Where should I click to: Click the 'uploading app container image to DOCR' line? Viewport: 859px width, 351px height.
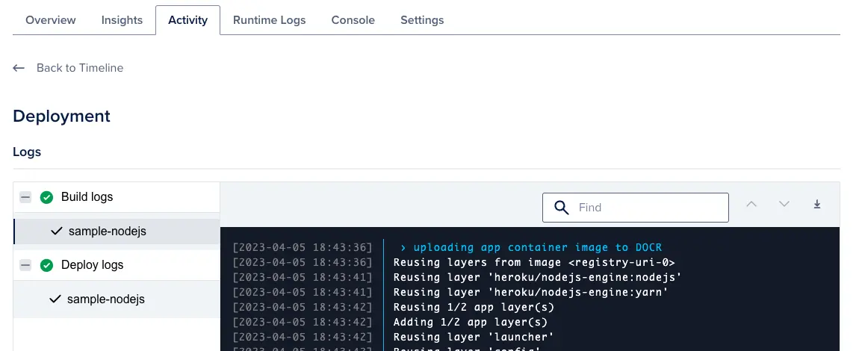(x=537, y=247)
